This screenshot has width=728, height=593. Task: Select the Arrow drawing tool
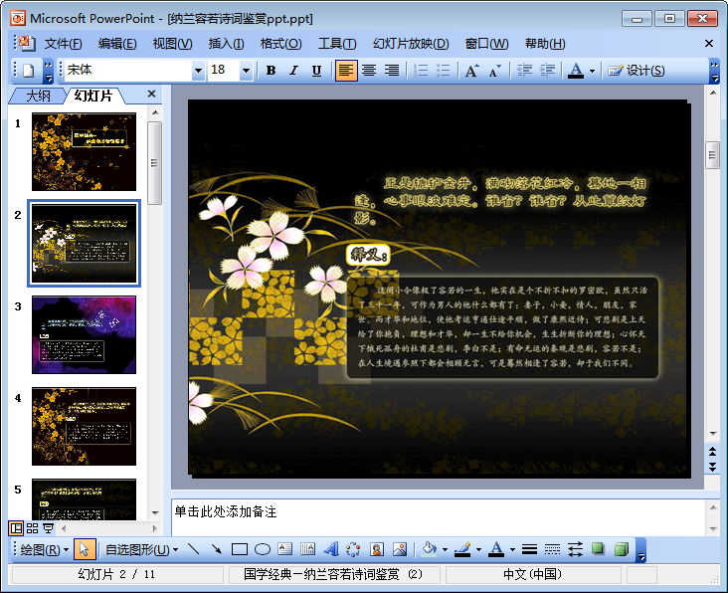click(217, 550)
